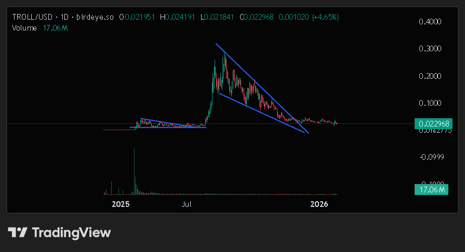Click the close value 0.022968 in header
Viewport: 465px width, 252px height.
click(259, 17)
